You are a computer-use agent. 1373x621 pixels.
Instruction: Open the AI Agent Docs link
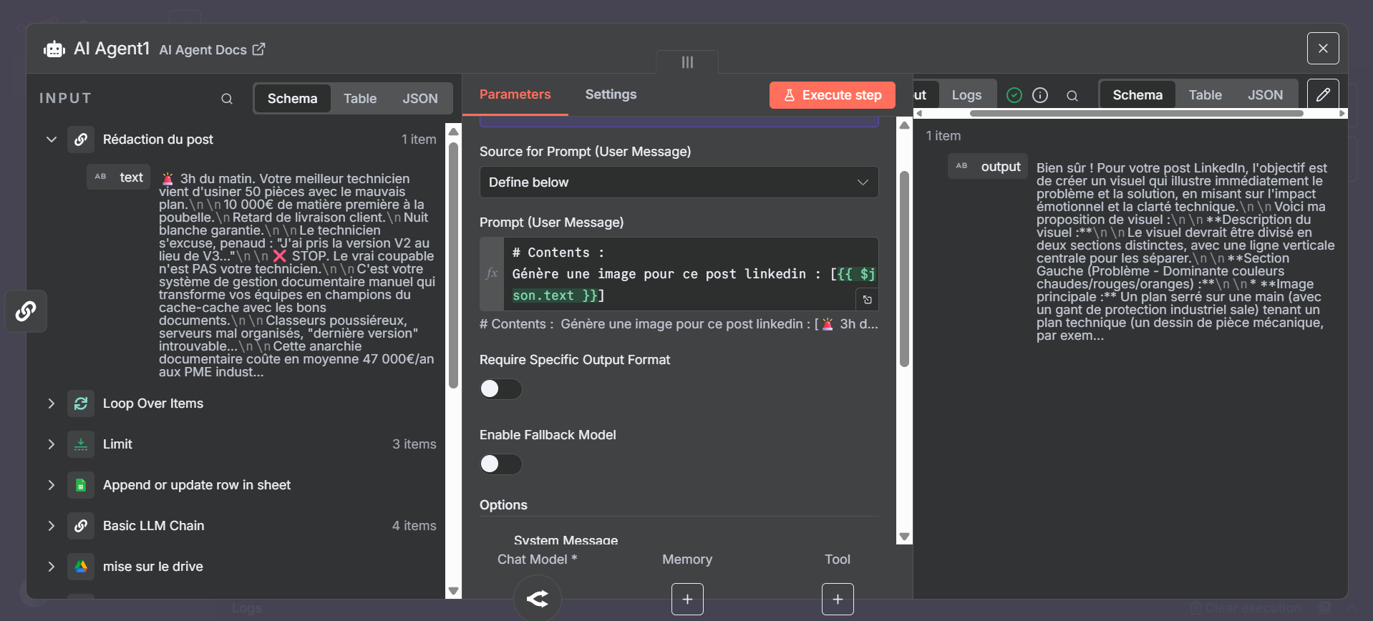212,49
